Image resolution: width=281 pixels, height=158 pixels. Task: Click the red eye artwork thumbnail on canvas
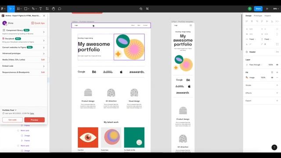coord(88,137)
